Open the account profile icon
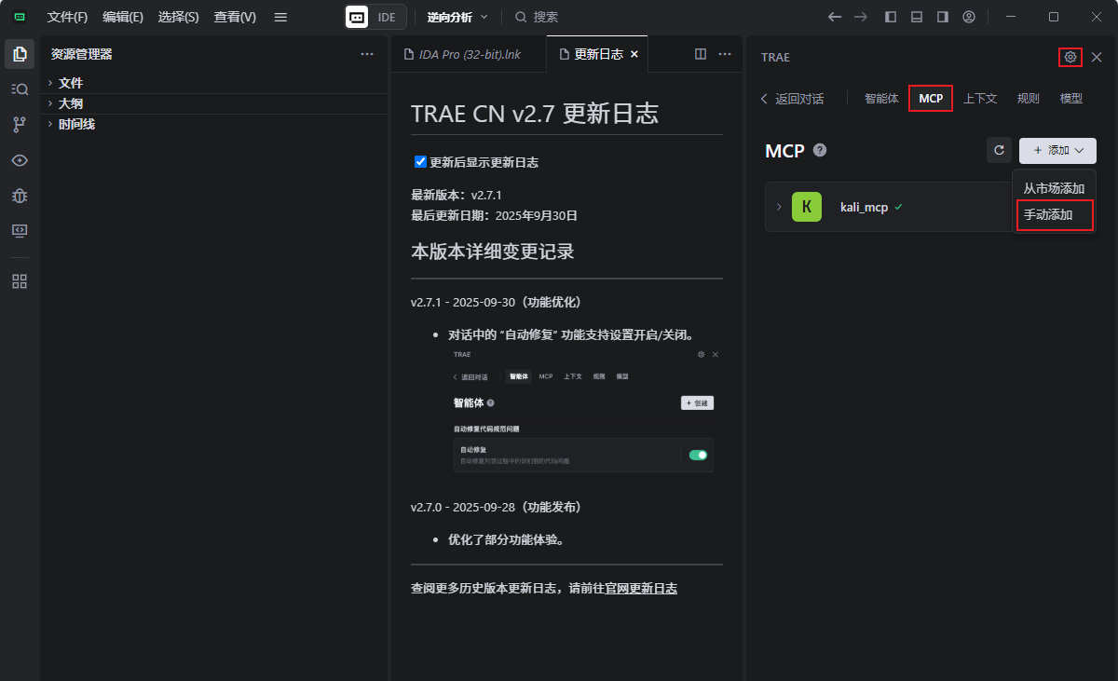This screenshot has height=681, width=1118. coord(969,17)
